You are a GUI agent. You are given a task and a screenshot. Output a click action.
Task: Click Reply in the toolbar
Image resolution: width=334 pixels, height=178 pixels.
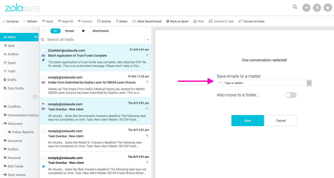click(47, 21)
